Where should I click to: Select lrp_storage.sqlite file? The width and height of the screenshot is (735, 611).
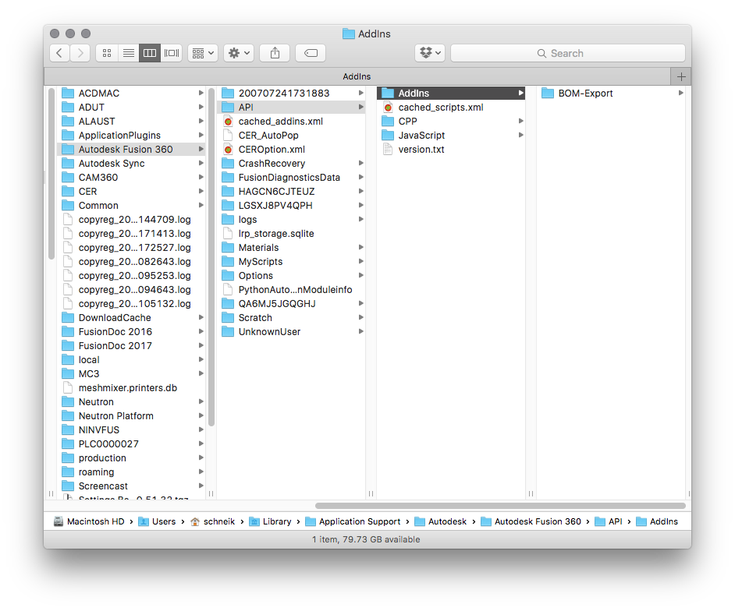(x=291, y=234)
